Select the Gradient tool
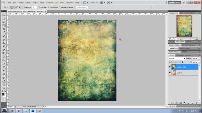 click(4, 53)
